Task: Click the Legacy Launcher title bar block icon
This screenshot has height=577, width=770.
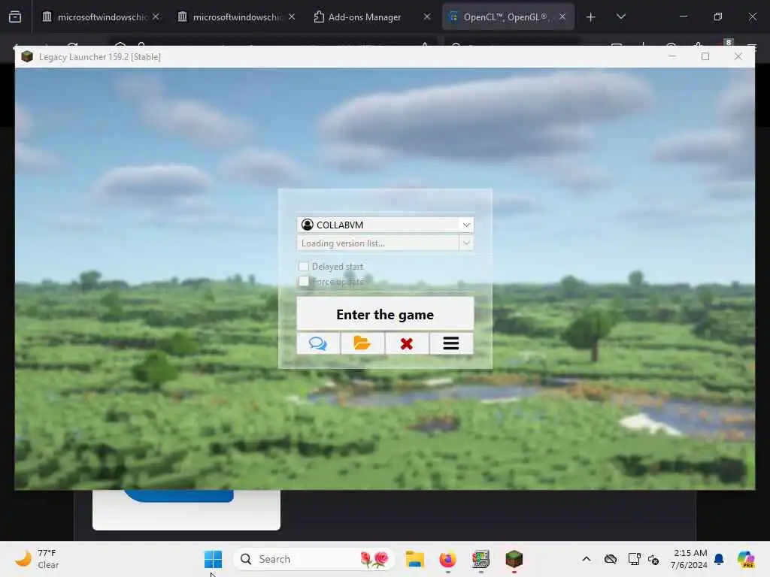Action: tap(27, 57)
